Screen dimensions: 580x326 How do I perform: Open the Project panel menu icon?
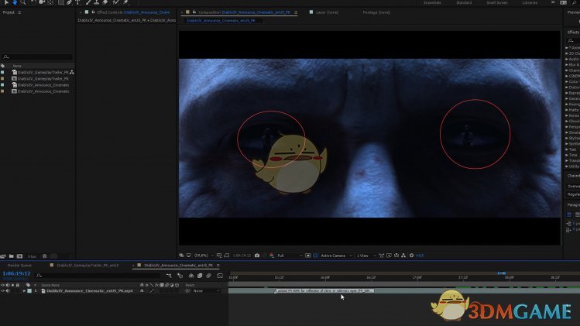click(19, 12)
